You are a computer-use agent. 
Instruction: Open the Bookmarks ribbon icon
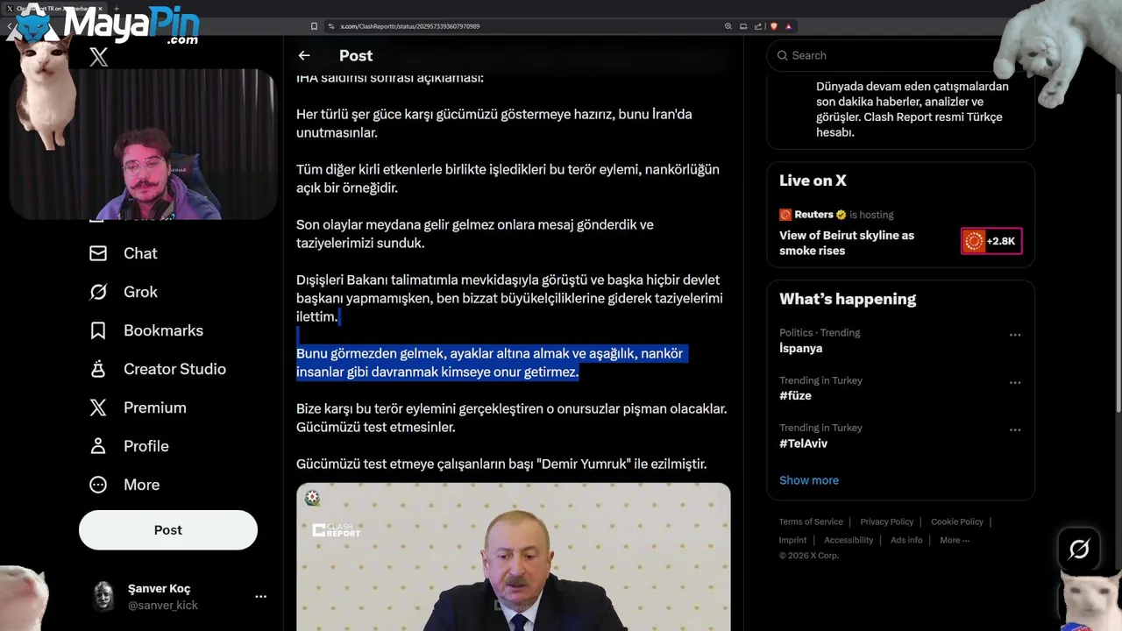coord(98,330)
